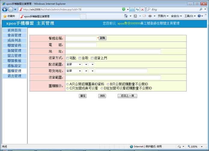Image resolution: width=209 pixels, height=151 pixels.
Task: Click the browser Back arrow button
Action: pyautogui.click(x=5, y=10)
